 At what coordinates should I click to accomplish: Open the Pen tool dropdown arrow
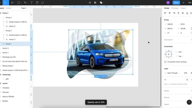28,3
